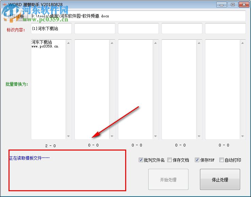Image resolution: width=251 pixels, height=197 pixels.
Task: Click scroll-up arrow of fourth replacement list
Action: tap(199, 43)
